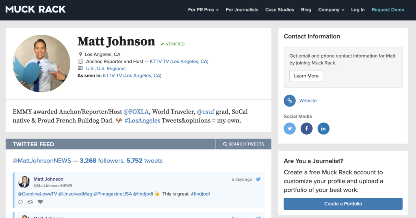Open the @csuf mention in bio
The height and width of the screenshot is (218, 416).
pos(206,112)
